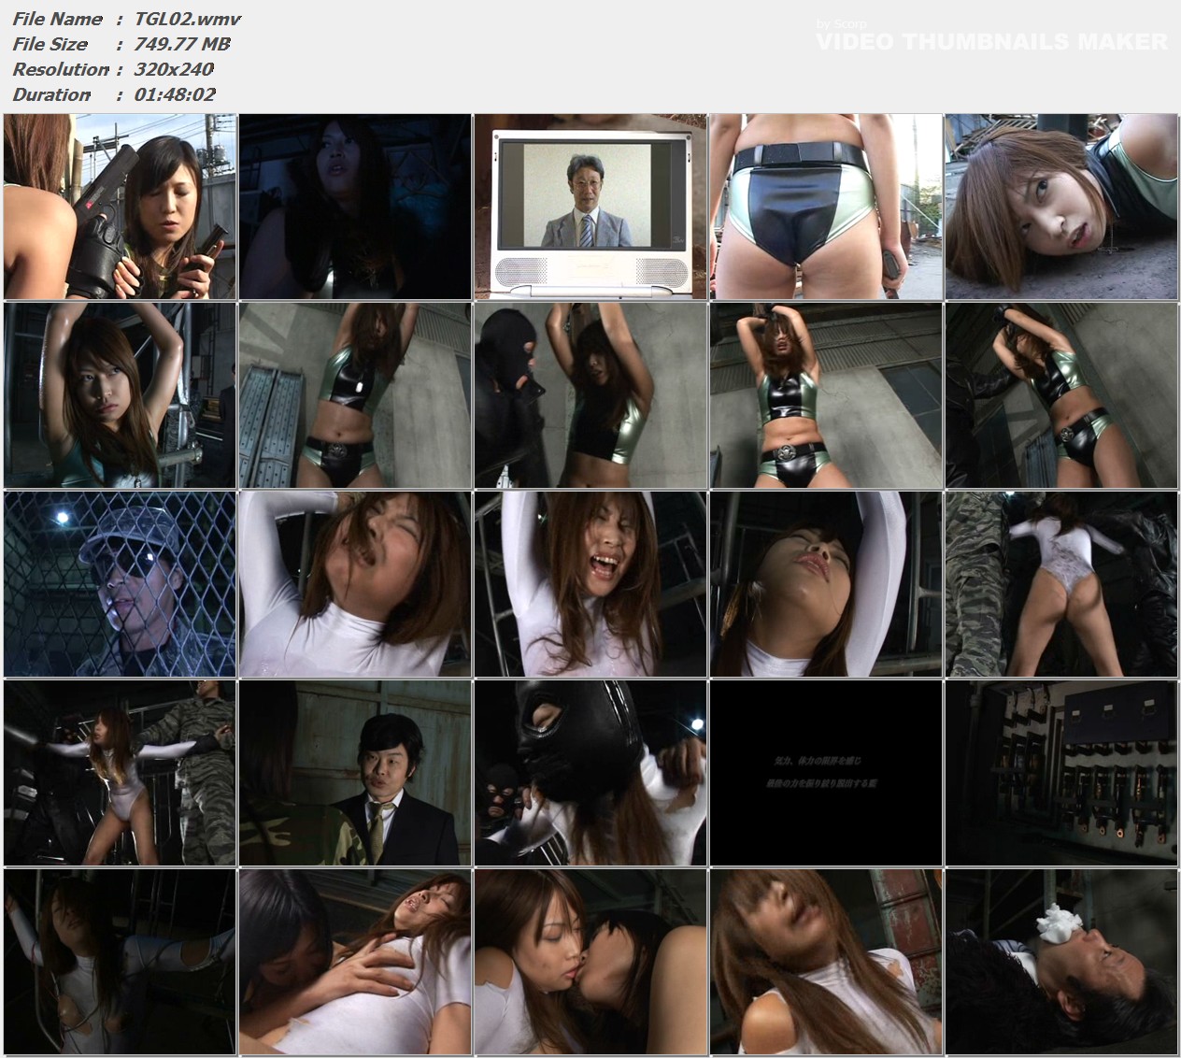Select the duration 01:48:02 value
The width and height of the screenshot is (1181, 1058).
[175, 94]
